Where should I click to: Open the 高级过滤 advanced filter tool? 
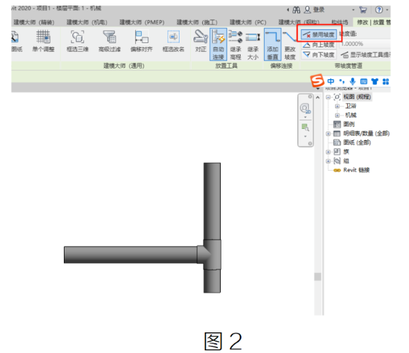[110, 41]
